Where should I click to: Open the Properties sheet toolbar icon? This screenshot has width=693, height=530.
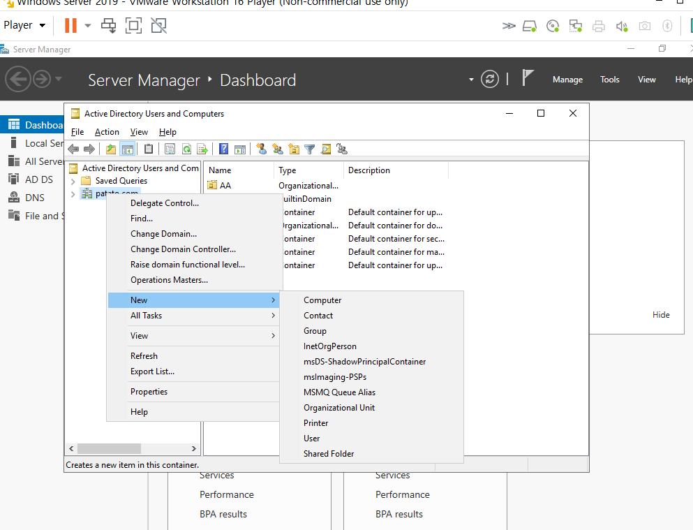click(x=170, y=149)
